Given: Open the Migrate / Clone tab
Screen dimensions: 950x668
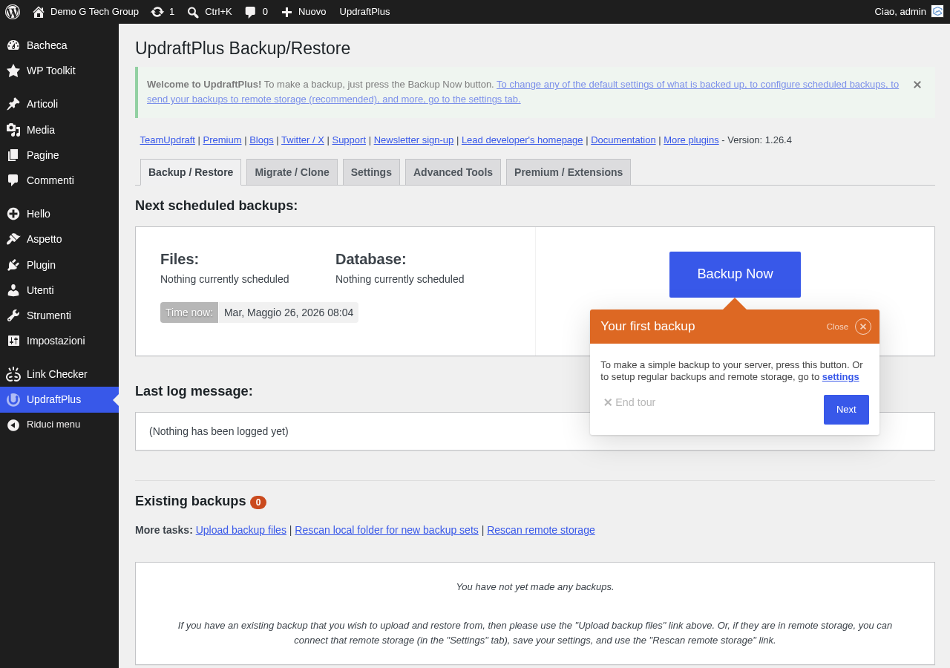Looking at the screenshot, I should (292, 172).
